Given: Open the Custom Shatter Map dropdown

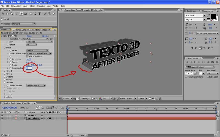Looking at the screenshot, I should (39, 53).
